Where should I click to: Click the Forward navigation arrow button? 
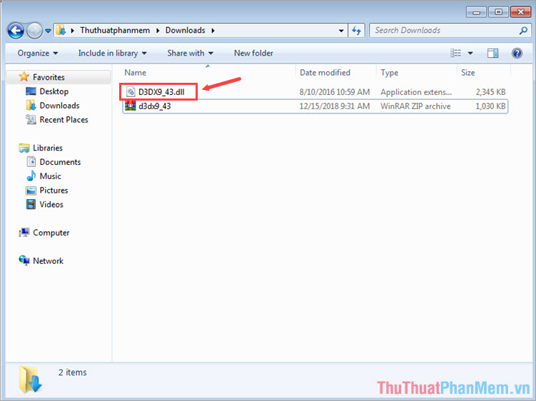(x=34, y=31)
